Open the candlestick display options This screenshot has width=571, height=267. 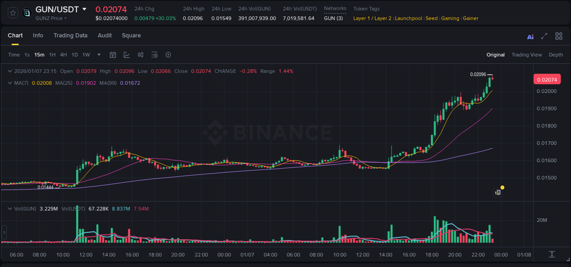point(140,55)
